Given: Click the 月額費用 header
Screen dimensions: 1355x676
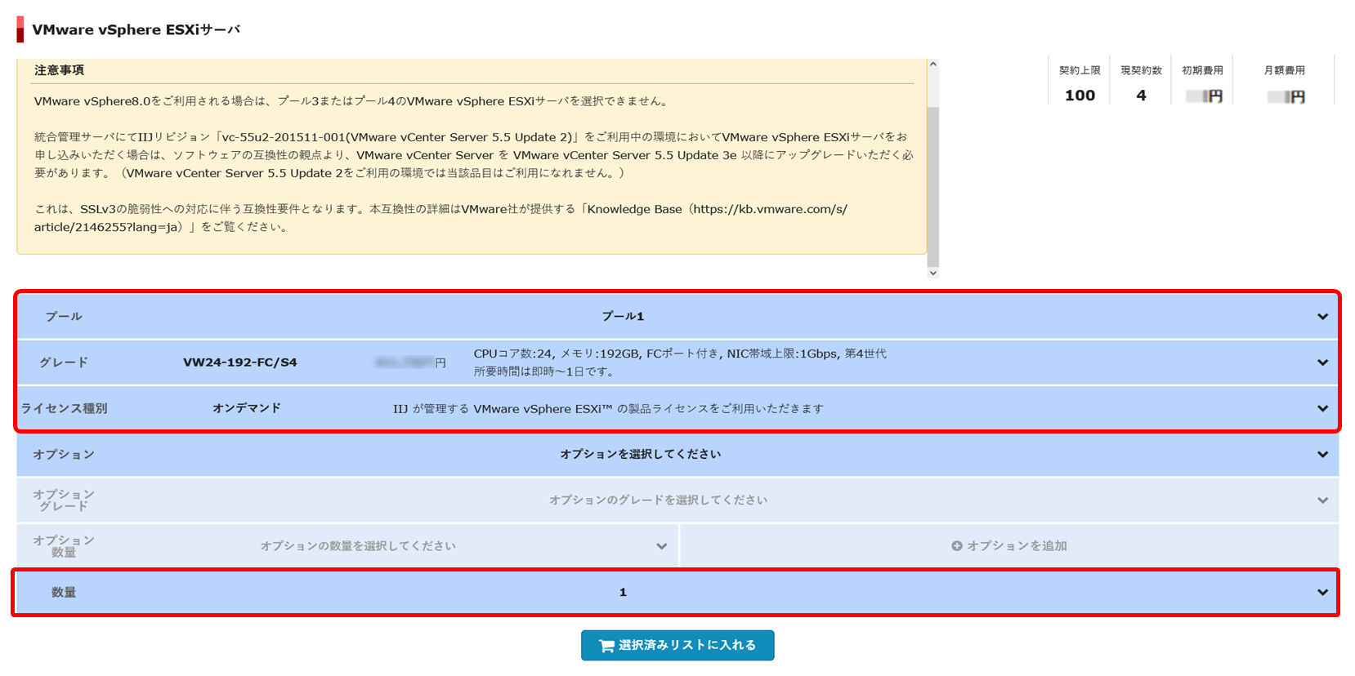Looking at the screenshot, I should (x=1284, y=70).
